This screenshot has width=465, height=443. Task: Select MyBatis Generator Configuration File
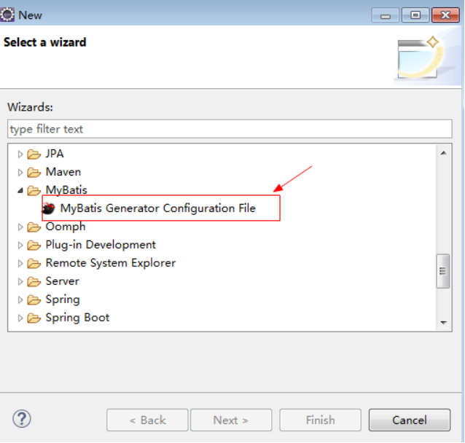157,208
